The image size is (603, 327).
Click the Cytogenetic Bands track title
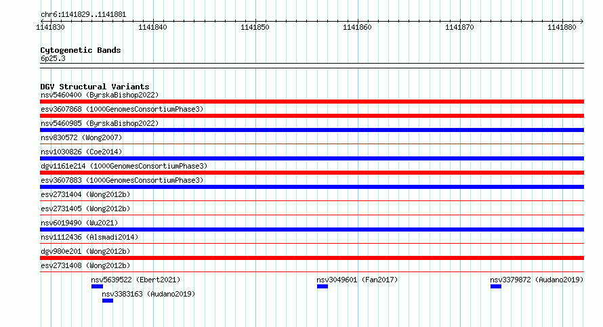[x=81, y=50]
